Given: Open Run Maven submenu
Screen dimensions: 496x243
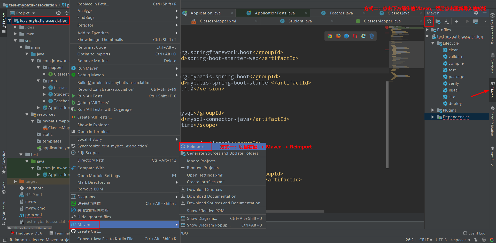Looking at the screenshot, I should [125, 68].
